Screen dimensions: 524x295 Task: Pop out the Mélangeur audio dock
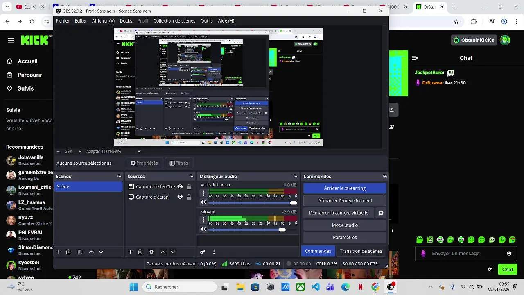pyautogui.click(x=295, y=177)
